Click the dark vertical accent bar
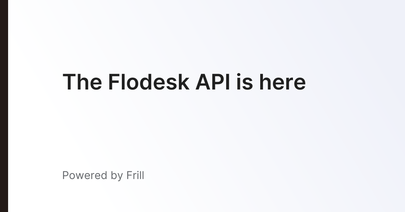Image resolution: width=405 pixels, height=212 pixels. pyautogui.click(x=4, y=106)
